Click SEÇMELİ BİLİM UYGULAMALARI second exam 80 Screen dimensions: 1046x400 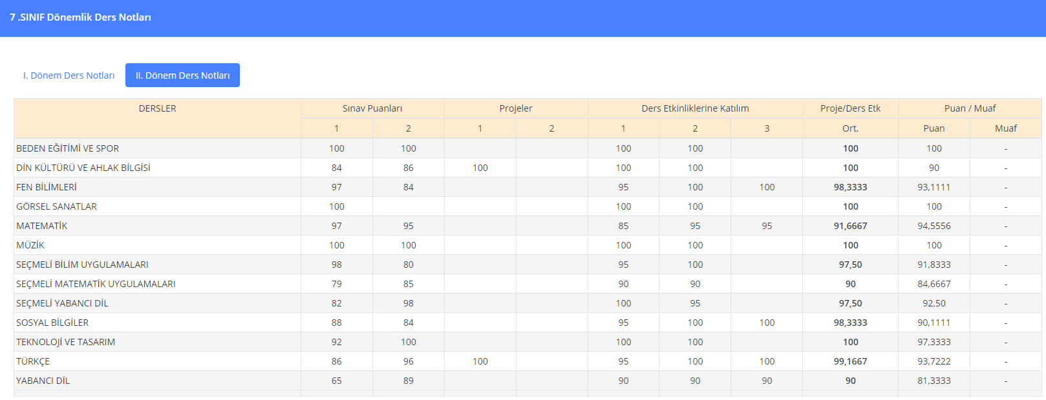[x=409, y=265]
